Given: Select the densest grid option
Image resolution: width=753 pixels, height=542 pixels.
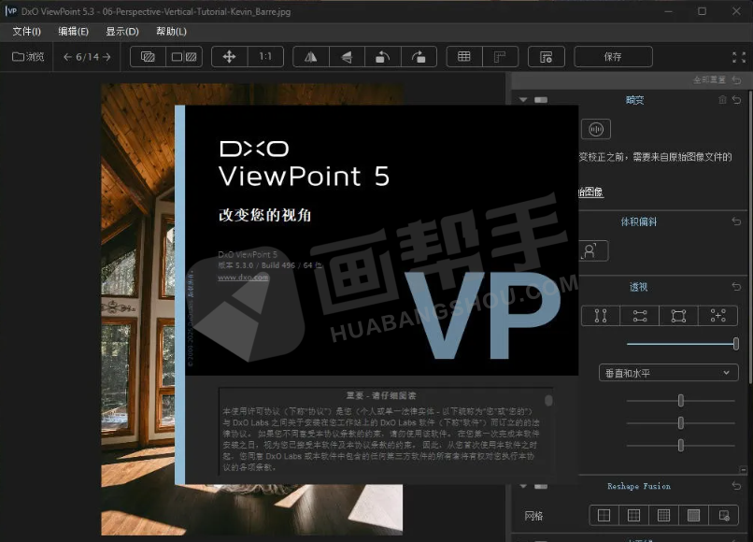Looking at the screenshot, I should (693, 516).
